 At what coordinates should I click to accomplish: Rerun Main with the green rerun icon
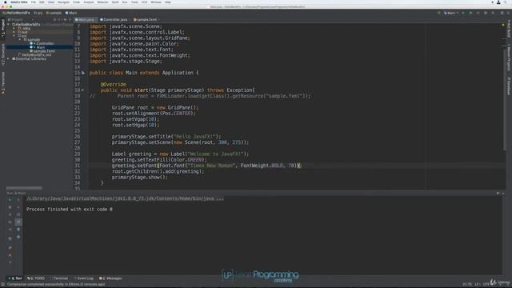[10, 199]
